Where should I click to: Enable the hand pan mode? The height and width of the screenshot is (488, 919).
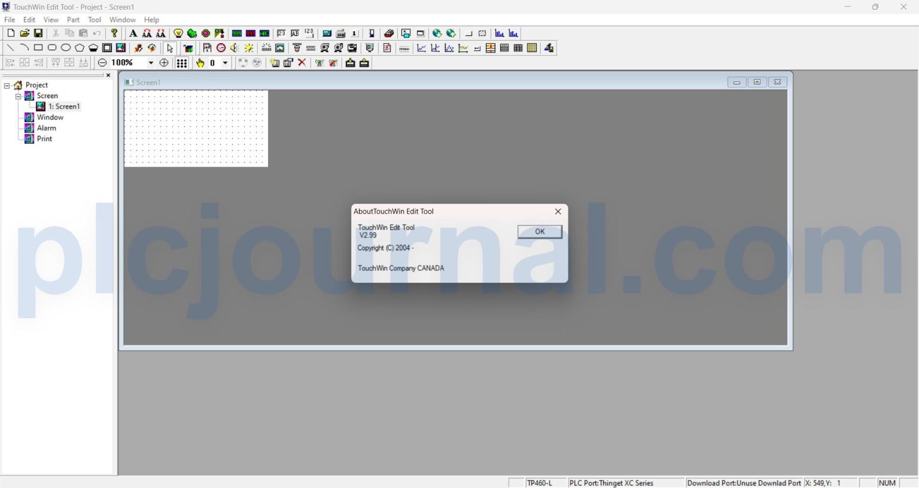[200, 62]
